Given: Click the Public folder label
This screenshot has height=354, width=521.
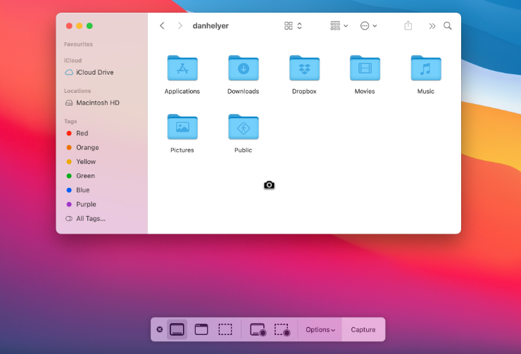Looking at the screenshot, I should pyautogui.click(x=243, y=150).
